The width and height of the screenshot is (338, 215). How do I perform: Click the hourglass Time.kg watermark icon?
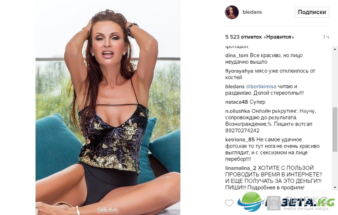(274, 203)
